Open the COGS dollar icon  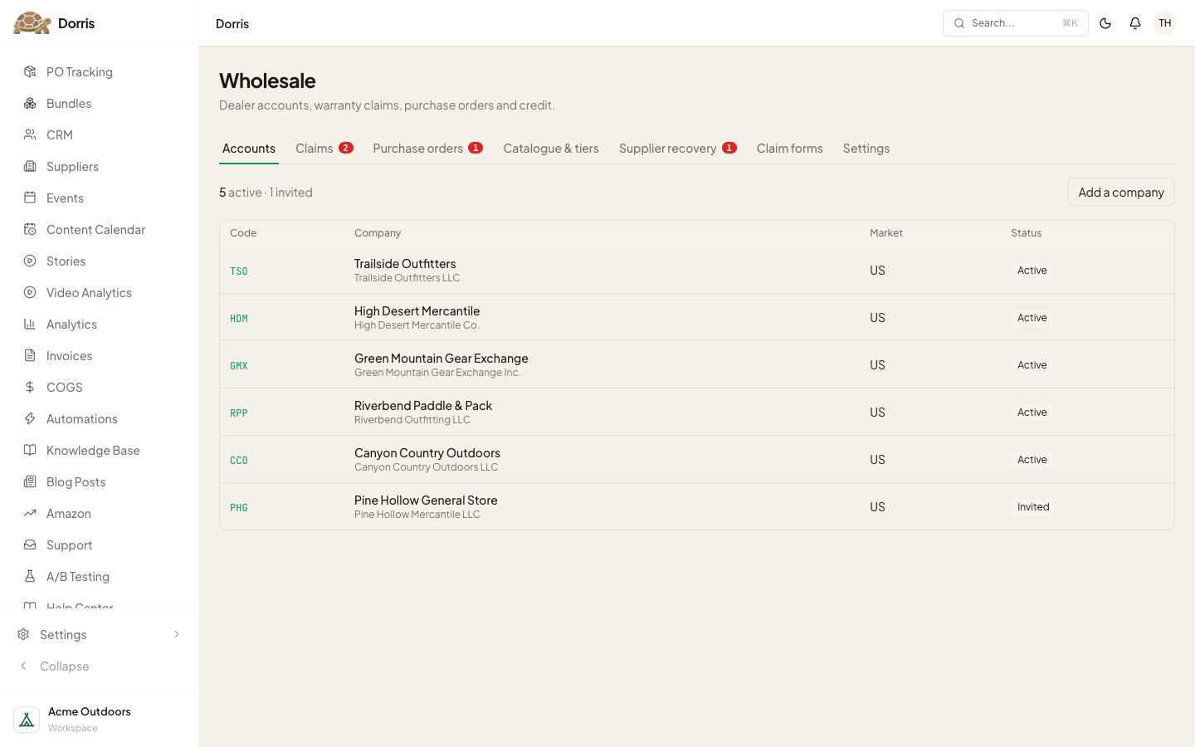coord(30,388)
